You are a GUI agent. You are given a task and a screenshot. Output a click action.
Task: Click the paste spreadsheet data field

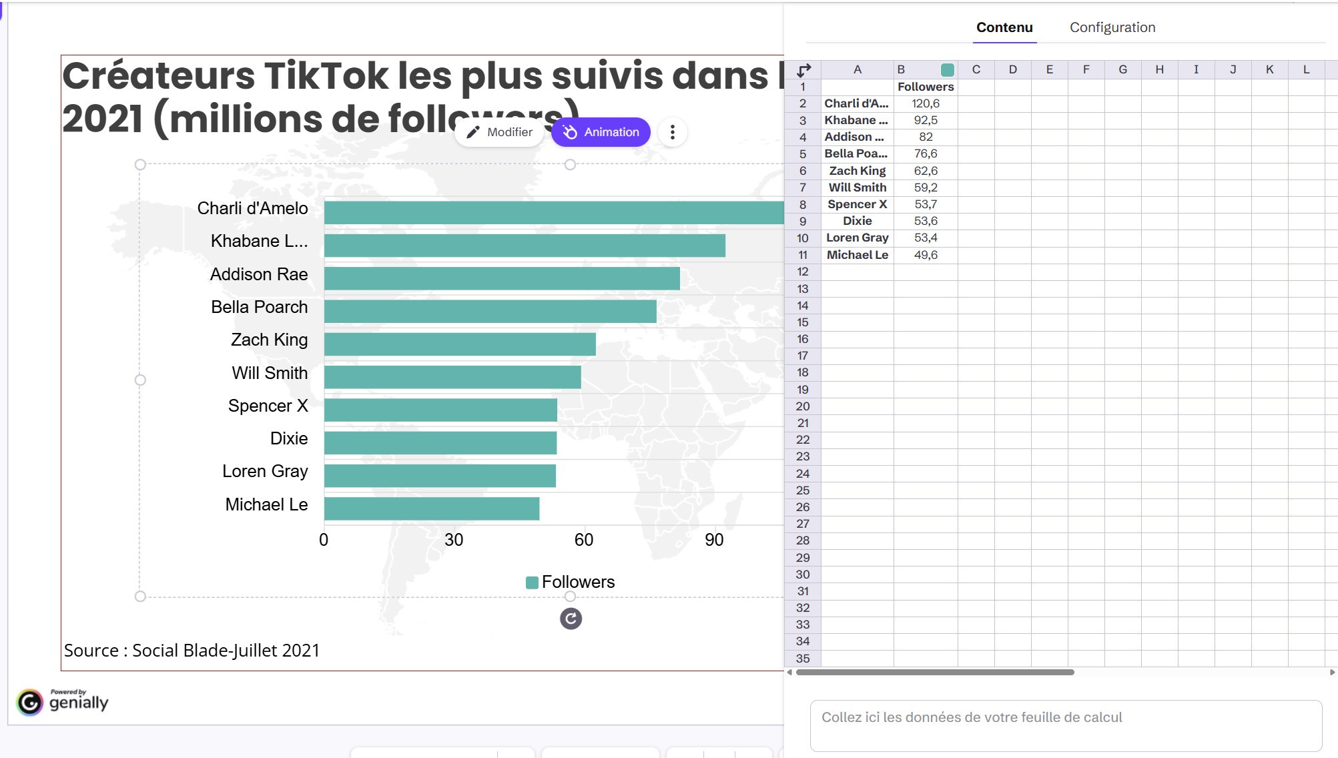pyautogui.click(x=1066, y=726)
